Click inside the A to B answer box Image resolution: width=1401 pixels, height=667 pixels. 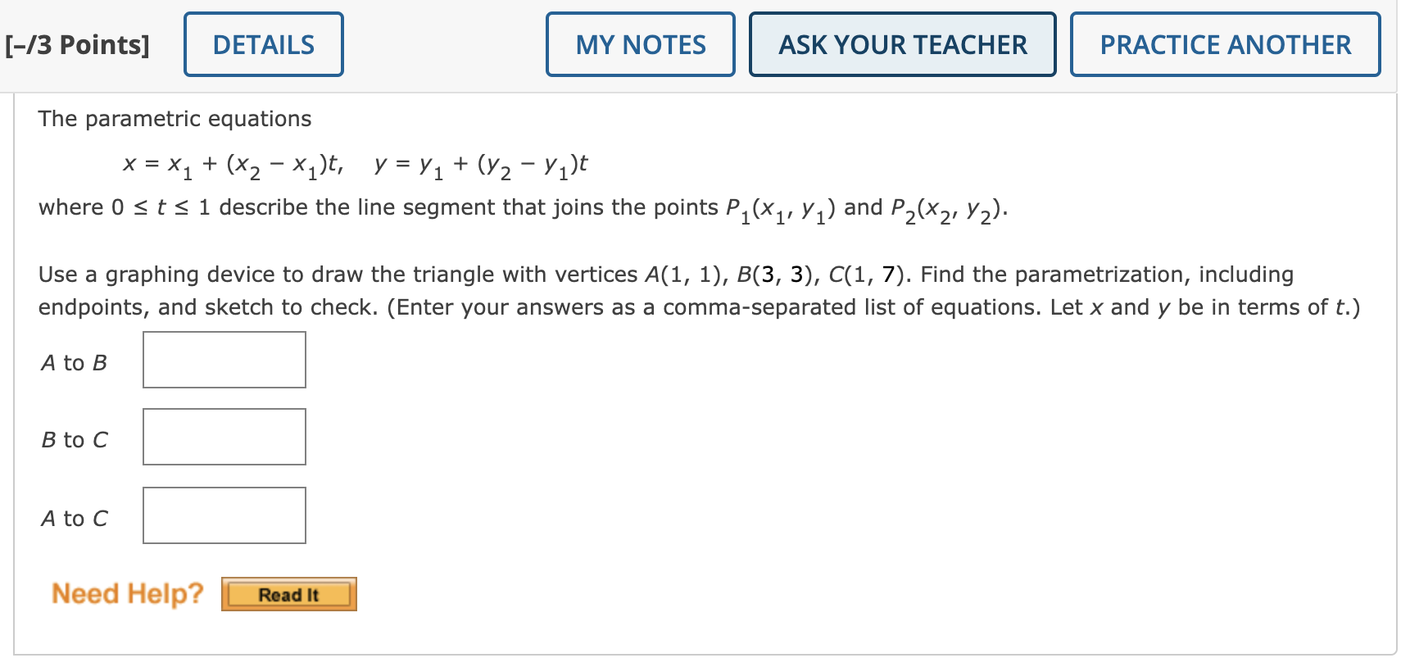pos(223,360)
